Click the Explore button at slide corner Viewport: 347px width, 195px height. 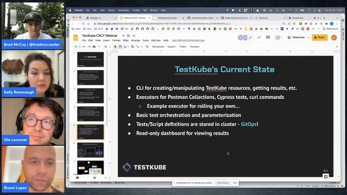[325, 177]
